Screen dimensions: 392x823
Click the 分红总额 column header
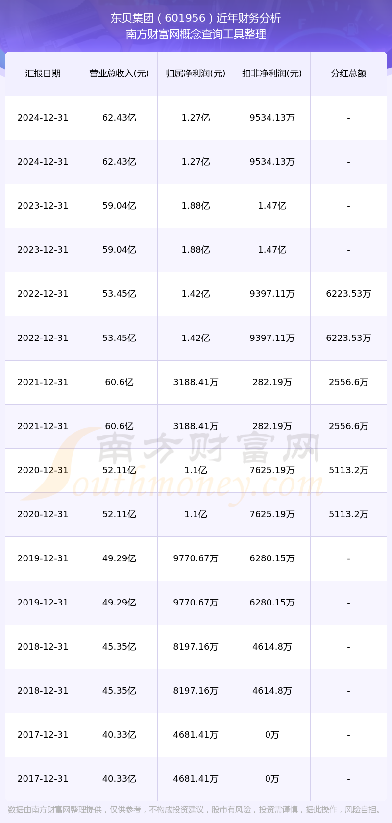tap(348, 73)
